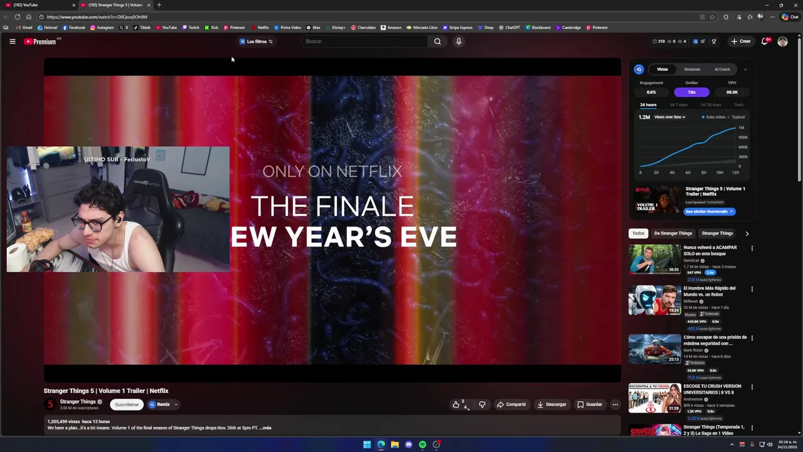The width and height of the screenshot is (803, 452).
Task: Open ACAMPAR SOLO video thumbnail
Action: [654, 259]
